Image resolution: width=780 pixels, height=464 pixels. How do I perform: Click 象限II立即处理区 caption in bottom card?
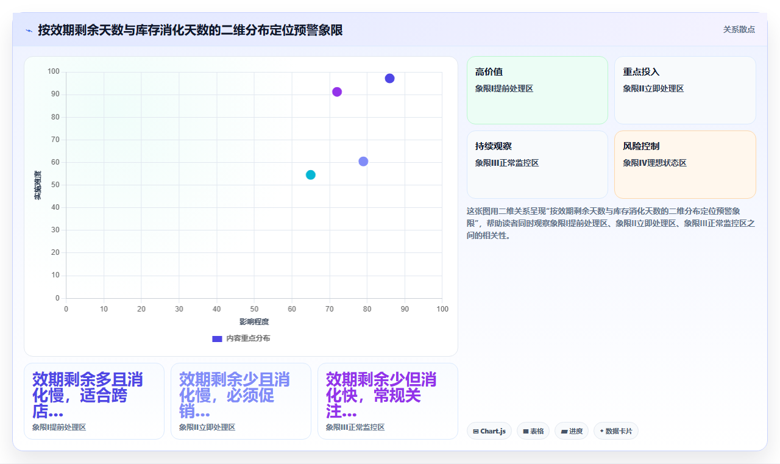point(207,427)
